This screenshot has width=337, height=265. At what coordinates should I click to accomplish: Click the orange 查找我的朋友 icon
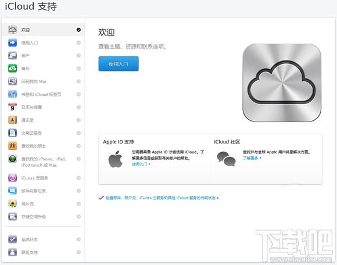click(x=12, y=146)
